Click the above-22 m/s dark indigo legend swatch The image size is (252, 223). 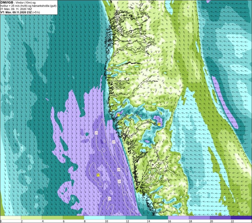pyautogui.click(x=241, y=217)
